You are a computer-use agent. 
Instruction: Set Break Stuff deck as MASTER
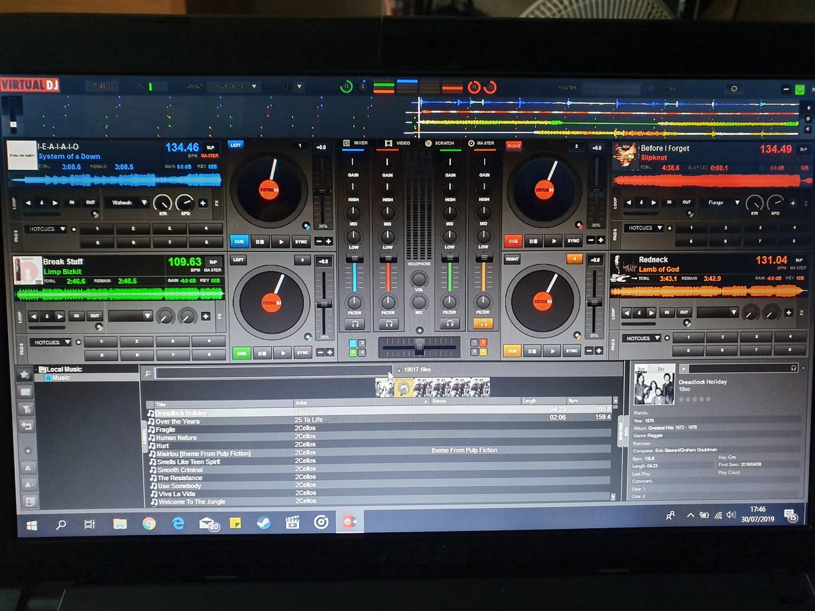pos(214,270)
